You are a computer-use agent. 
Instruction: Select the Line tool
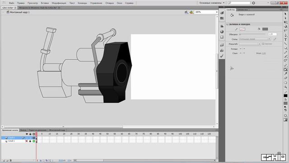(x=285, y=44)
